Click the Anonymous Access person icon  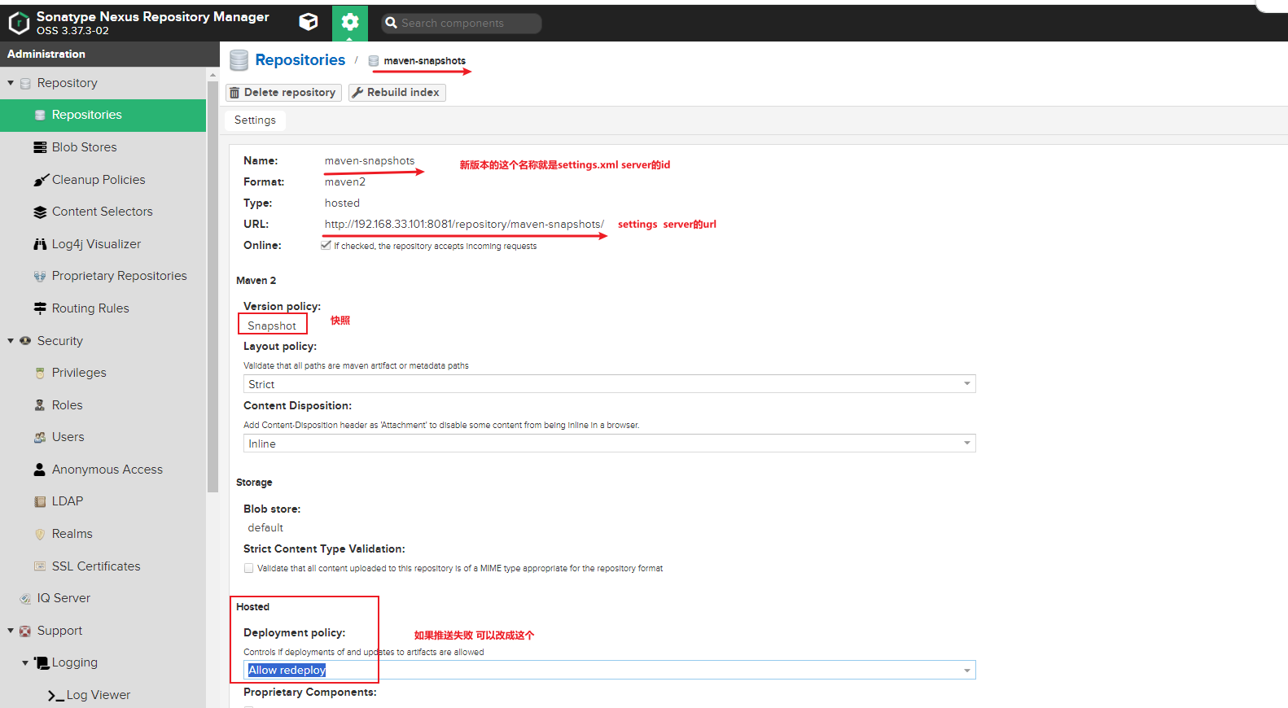[x=40, y=470]
